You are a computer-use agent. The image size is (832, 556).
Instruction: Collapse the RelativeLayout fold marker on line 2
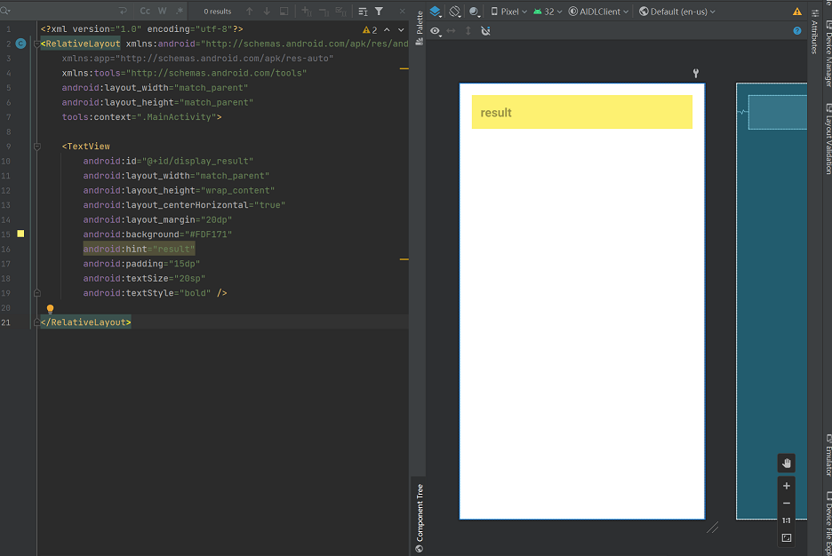[36, 44]
